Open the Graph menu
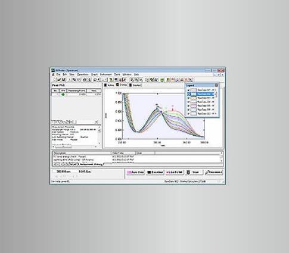Viewport: 289px width, 253px height. (x=94, y=74)
